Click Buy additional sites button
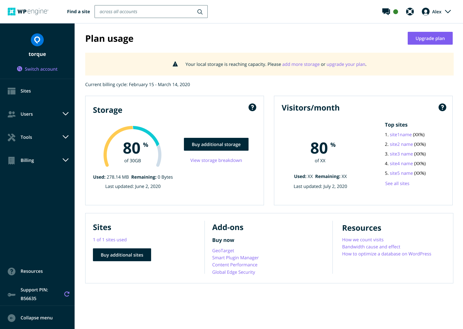Image resolution: width=463 pixels, height=329 pixels. [x=122, y=255]
